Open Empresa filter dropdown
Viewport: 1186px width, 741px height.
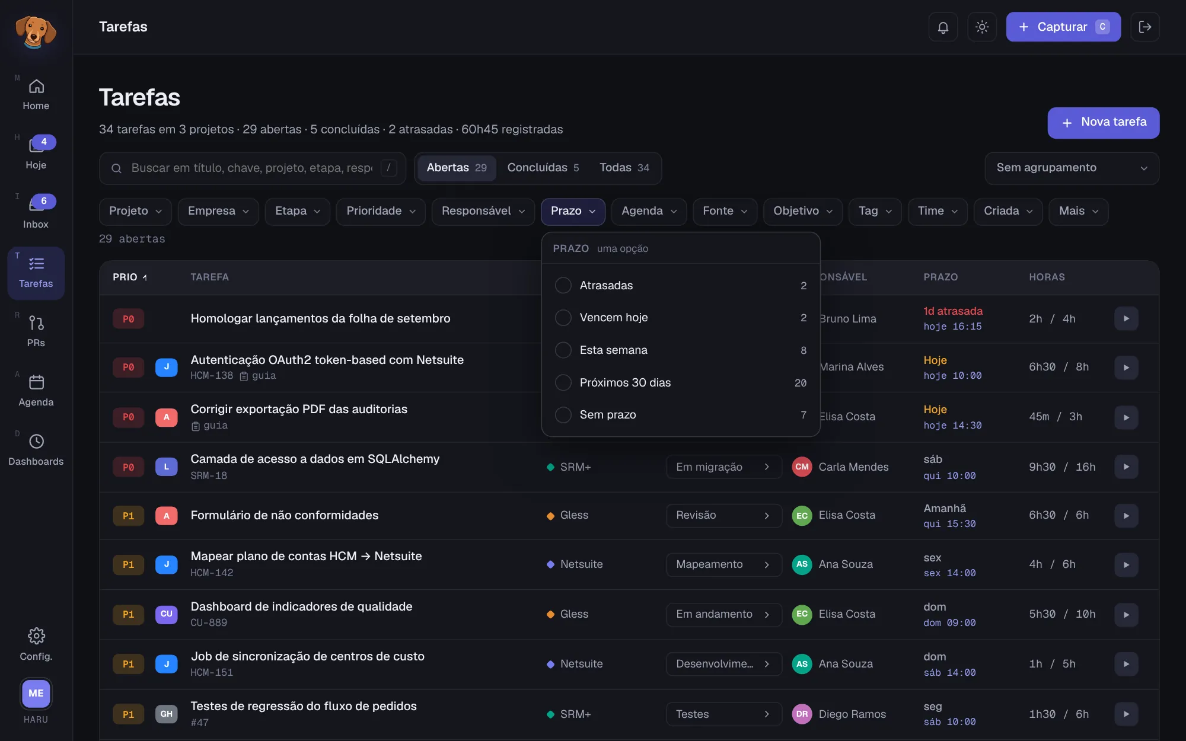(x=218, y=212)
